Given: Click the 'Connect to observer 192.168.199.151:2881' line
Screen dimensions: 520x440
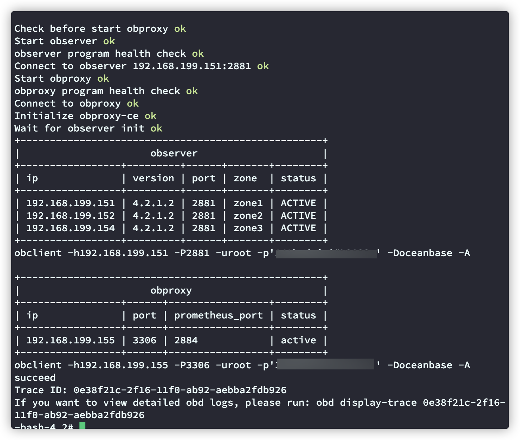Looking at the screenshot, I should coord(141,66).
